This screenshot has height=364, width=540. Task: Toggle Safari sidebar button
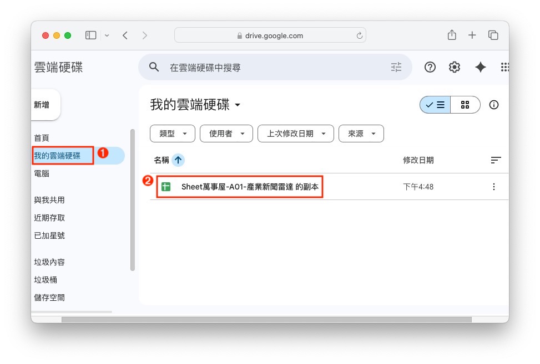click(x=90, y=35)
